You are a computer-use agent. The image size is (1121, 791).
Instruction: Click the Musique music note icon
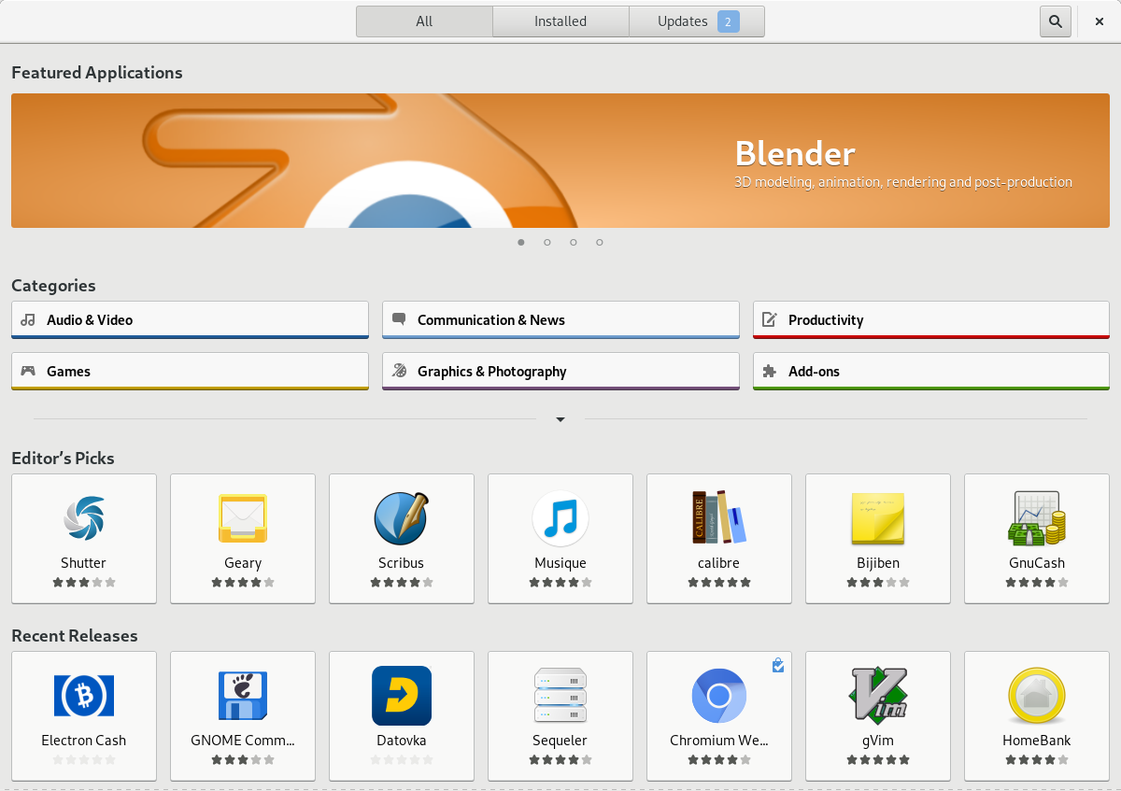coord(560,518)
